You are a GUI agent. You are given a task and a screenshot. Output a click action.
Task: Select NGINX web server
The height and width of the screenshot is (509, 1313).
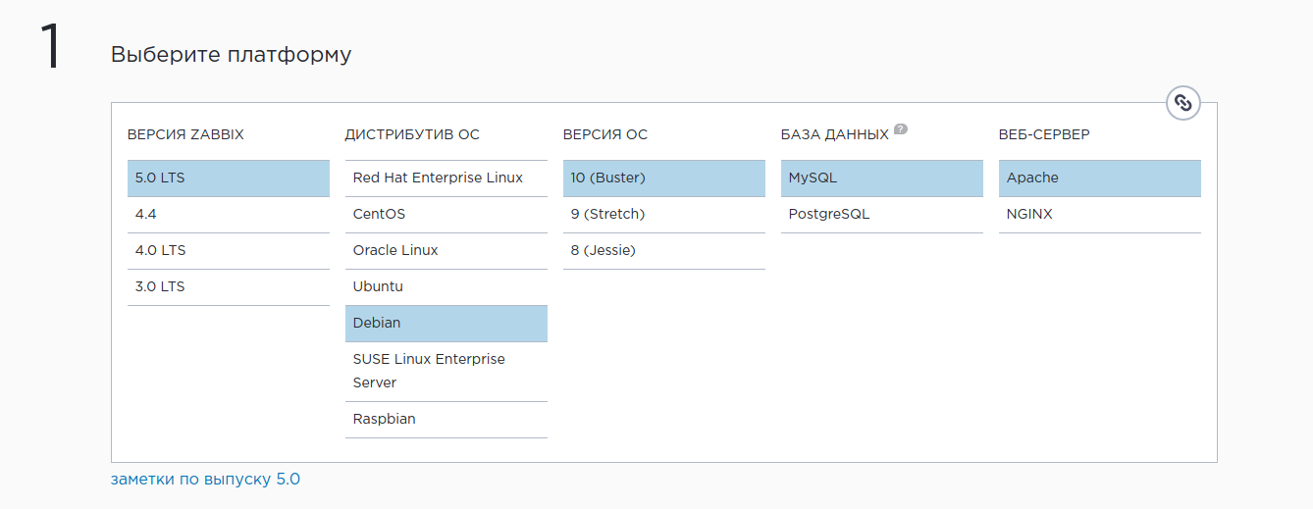[1100, 215]
